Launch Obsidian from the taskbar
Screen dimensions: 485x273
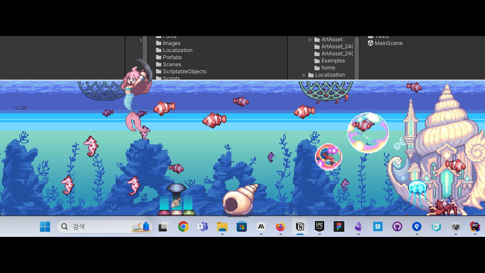pos(358,227)
